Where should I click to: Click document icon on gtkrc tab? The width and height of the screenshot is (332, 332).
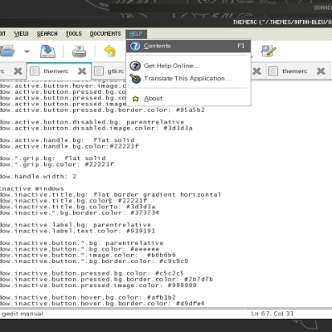(x=99, y=71)
